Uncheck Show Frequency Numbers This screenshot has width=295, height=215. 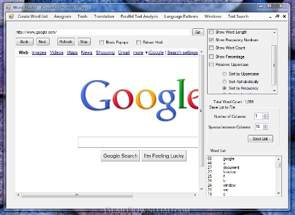(211, 40)
